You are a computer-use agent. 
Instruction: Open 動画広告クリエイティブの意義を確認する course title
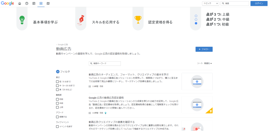point(112,122)
